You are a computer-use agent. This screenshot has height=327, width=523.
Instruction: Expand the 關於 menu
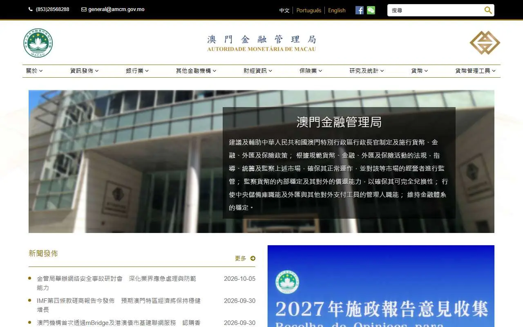(34, 71)
